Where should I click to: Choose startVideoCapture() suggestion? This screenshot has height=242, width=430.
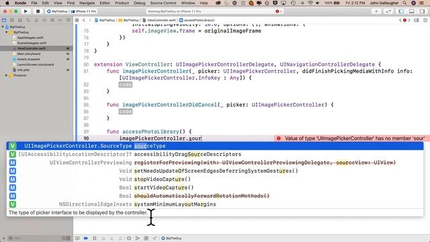215,188
